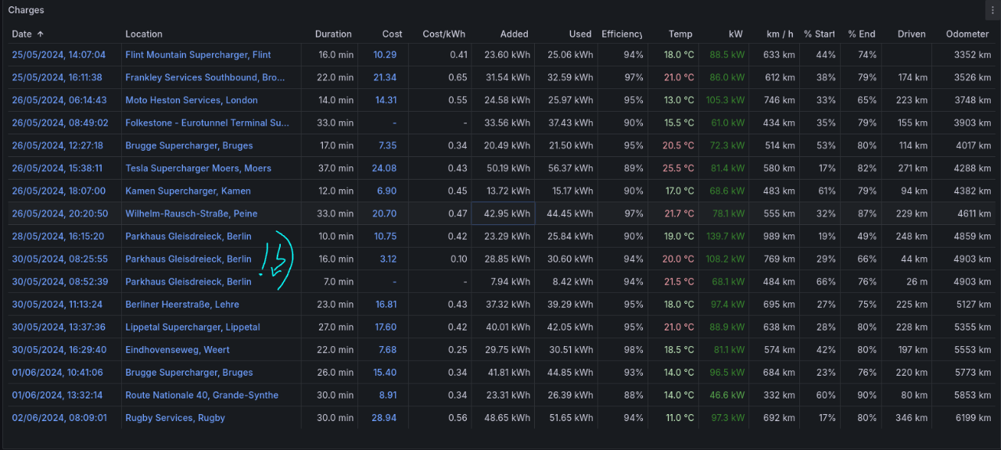1001x450 pixels.
Task: Click the 28.94 cost for Rugby Services
Action: [x=384, y=417]
